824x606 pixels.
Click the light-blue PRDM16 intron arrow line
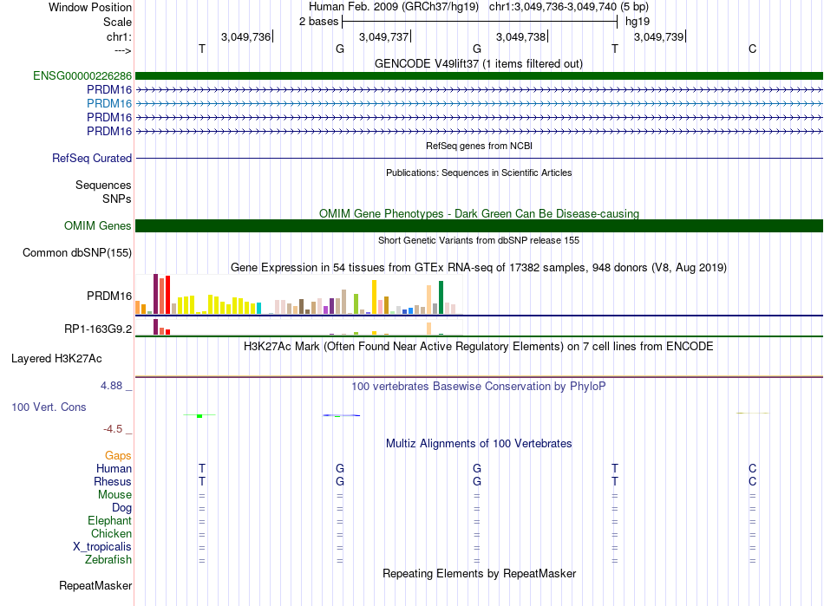point(479,103)
